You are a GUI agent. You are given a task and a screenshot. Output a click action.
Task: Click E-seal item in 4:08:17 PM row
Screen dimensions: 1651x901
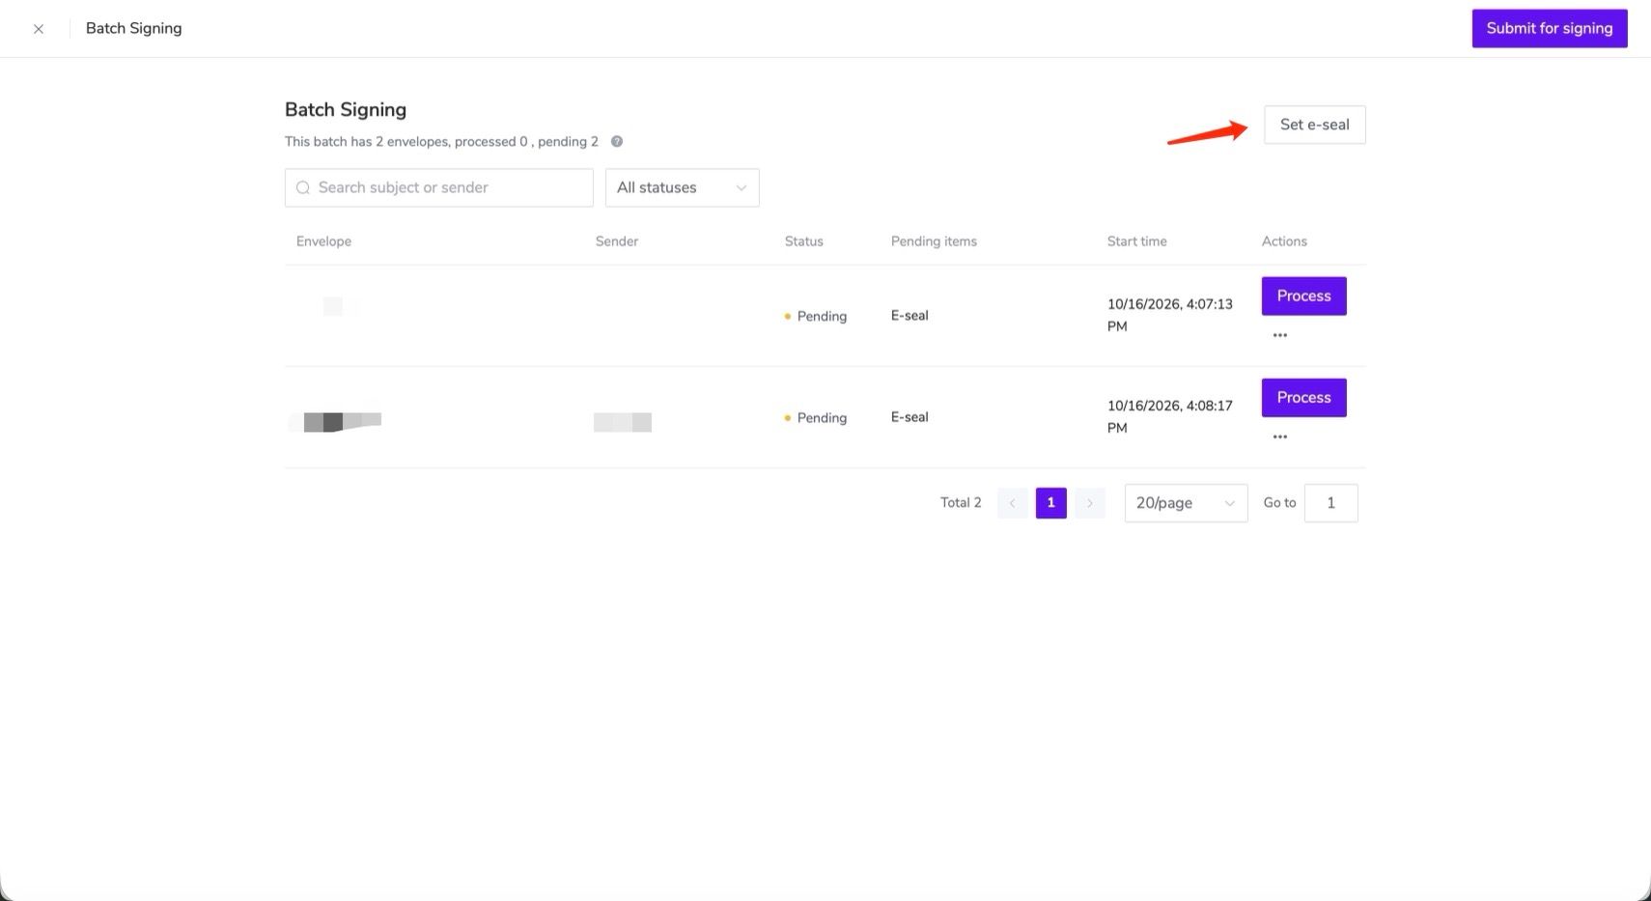click(909, 417)
